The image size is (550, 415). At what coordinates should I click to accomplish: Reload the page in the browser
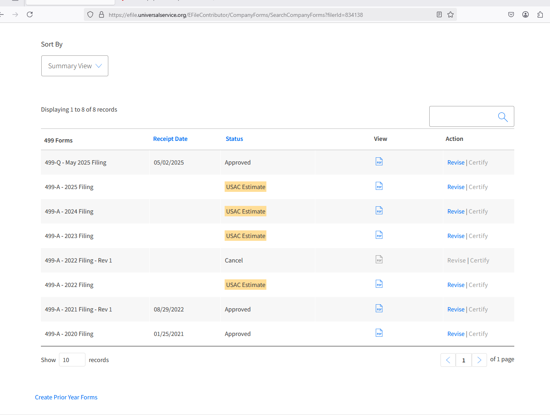(x=30, y=15)
